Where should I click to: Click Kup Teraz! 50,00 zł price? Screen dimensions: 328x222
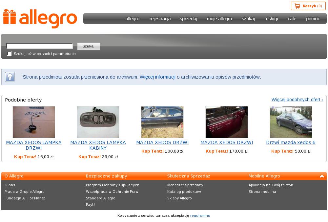click(x=291, y=151)
